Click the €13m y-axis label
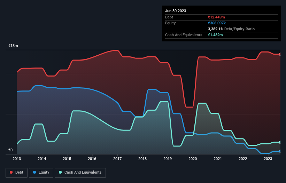 [13, 46]
